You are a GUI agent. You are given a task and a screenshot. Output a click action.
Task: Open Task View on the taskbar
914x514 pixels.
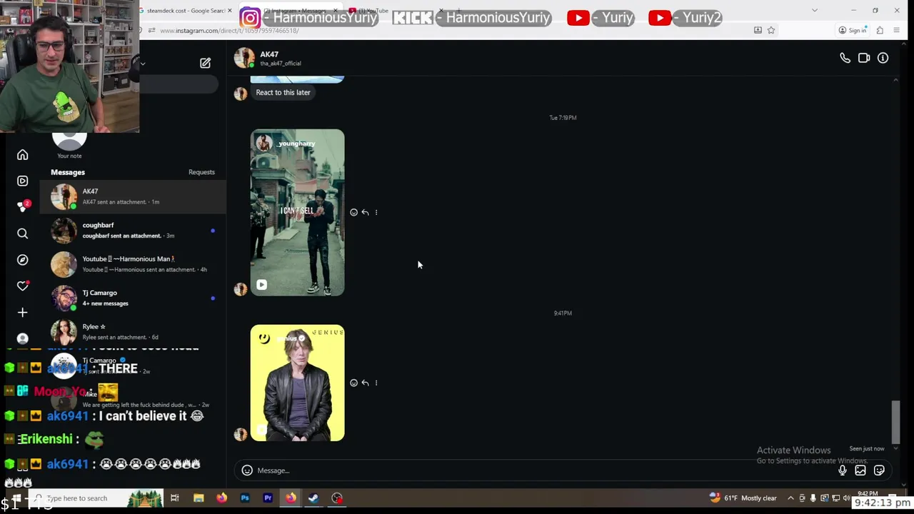click(174, 498)
